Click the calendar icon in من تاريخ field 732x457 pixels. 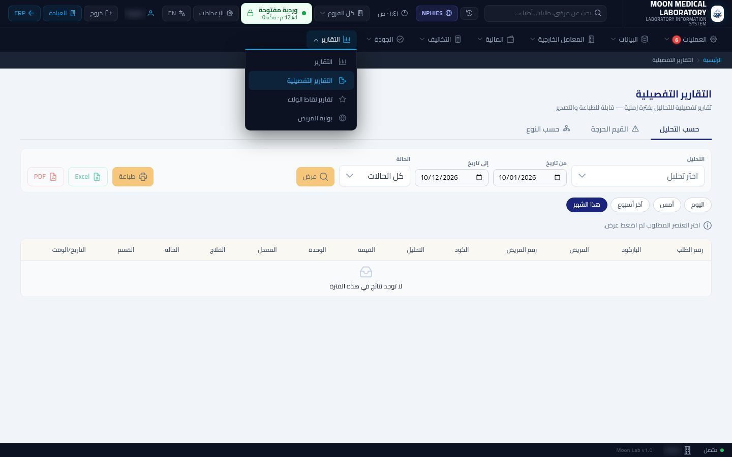point(557,177)
